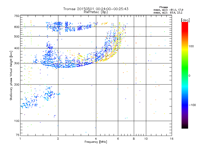Click the phase colorbar gradient
Screen dimensions: 202x151
pyautogui.click(x=185, y=75)
